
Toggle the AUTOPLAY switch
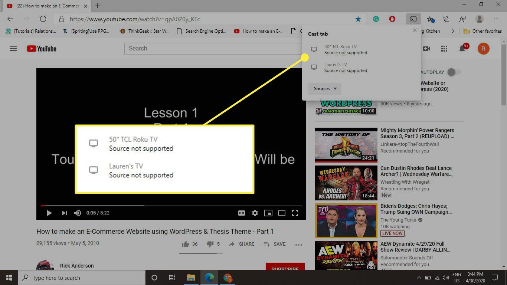click(x=454, y=72)
